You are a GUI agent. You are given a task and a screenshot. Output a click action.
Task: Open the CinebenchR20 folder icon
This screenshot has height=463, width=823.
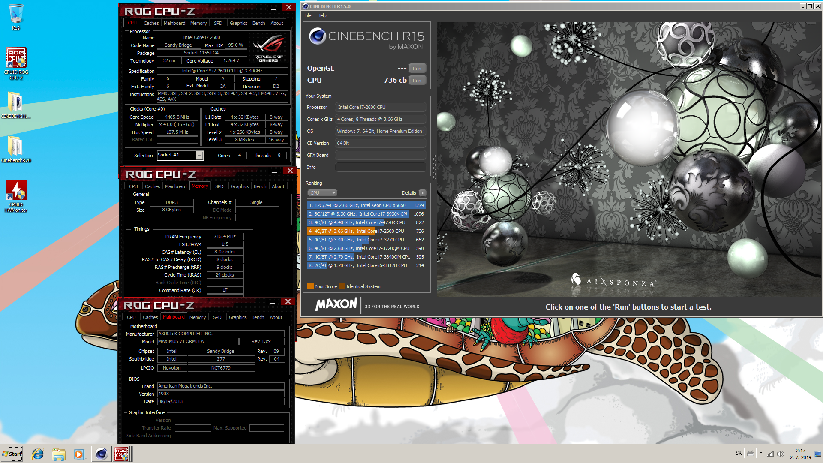click(x=16, y=149)
